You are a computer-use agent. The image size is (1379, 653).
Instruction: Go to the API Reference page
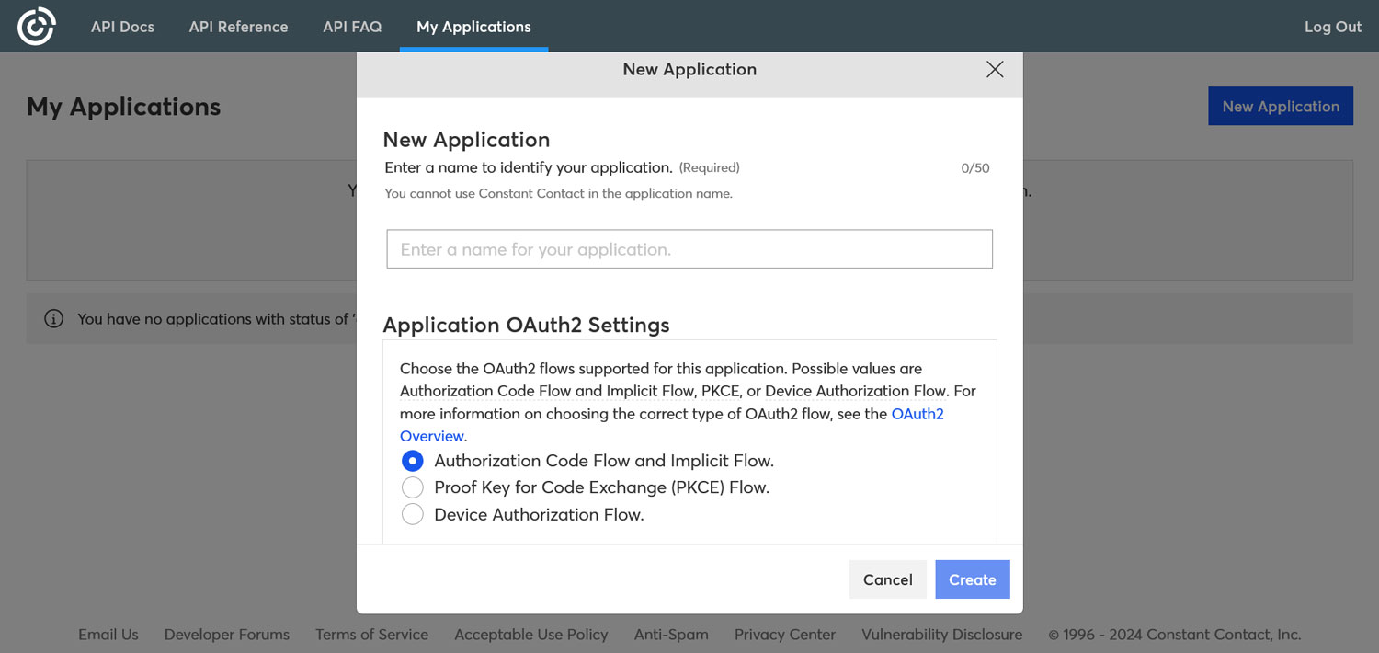coord(238,27)
